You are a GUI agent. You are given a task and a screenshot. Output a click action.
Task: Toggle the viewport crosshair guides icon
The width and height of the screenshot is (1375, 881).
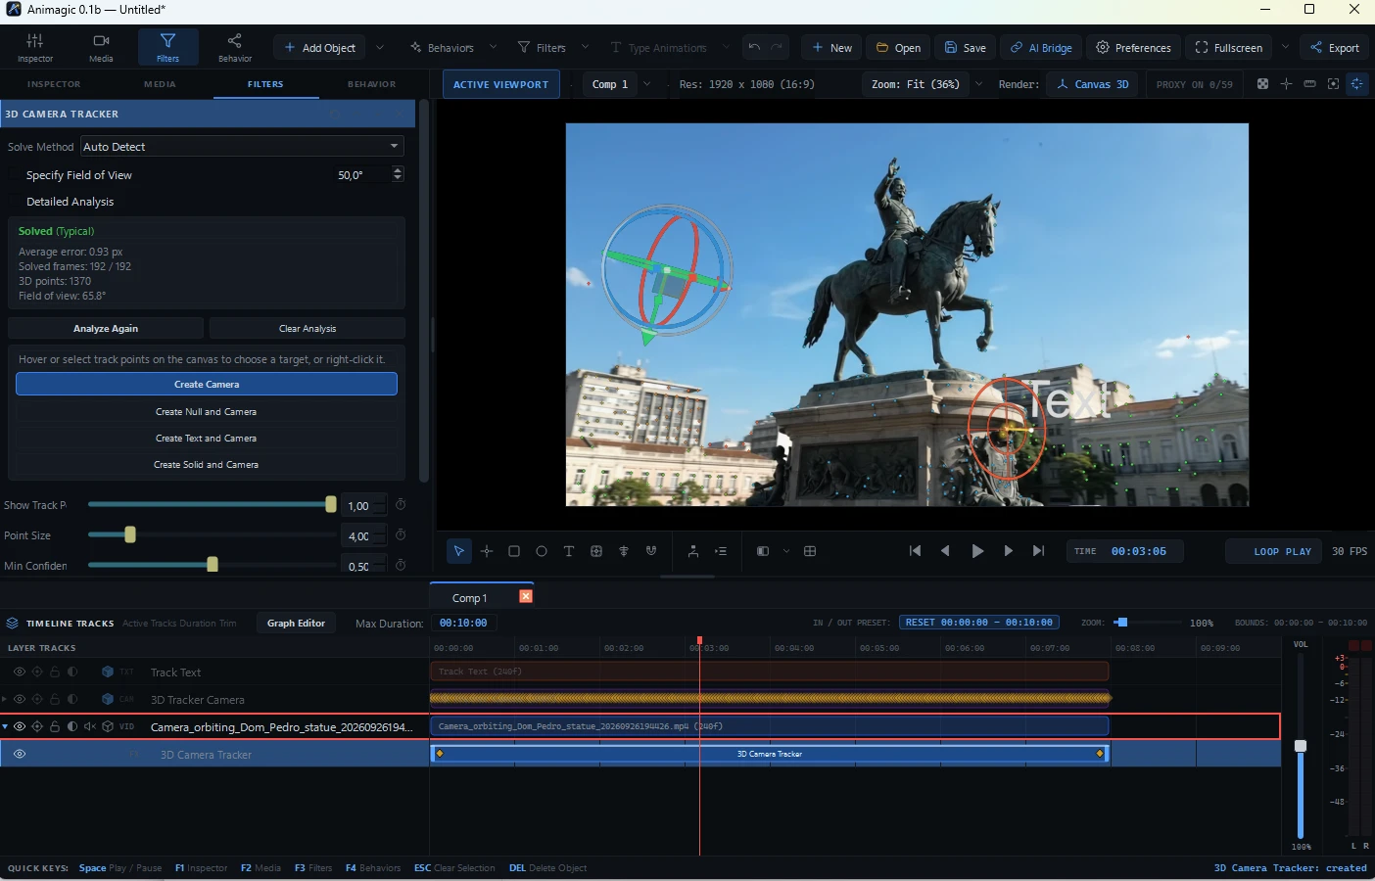click(1286, 84)
